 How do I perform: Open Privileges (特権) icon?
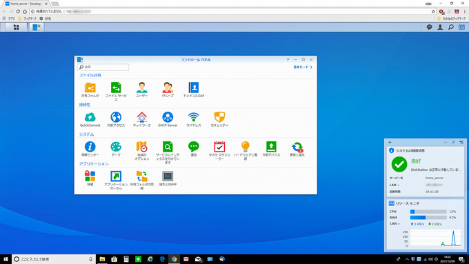(90, 176)
